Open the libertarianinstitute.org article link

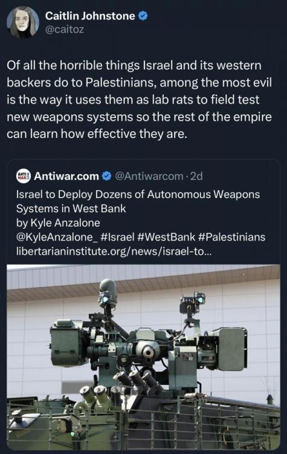pos(114,251)
